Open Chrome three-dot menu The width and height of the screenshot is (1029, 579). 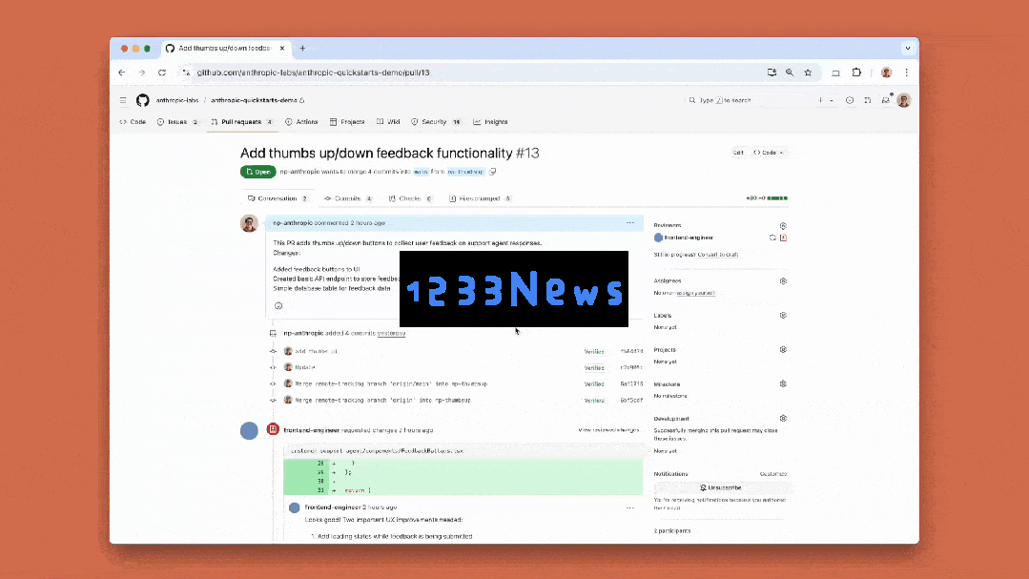[906, 72]
